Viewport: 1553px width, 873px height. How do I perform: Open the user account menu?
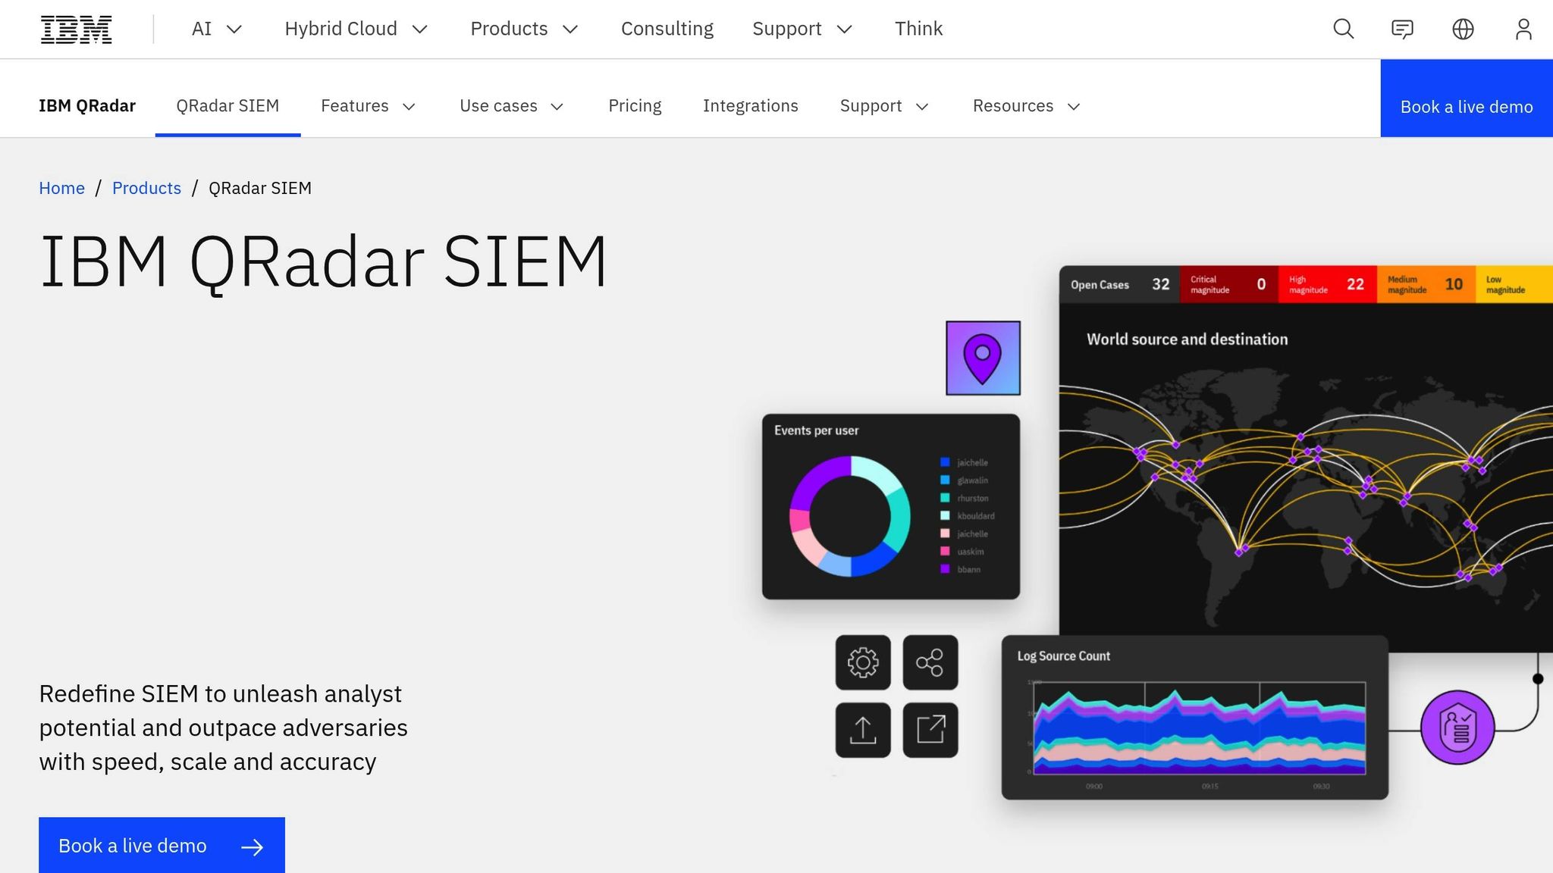1523,29
